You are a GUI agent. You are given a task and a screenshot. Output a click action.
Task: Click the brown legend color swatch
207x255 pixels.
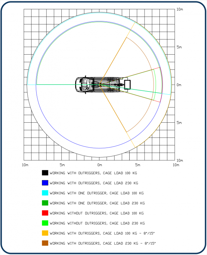[x=45, y=243]
